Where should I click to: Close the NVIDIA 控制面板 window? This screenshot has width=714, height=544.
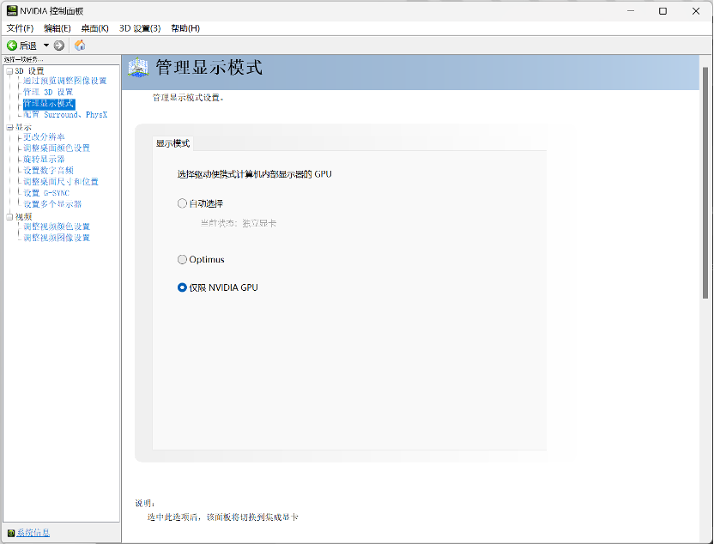click(x=696, y=11)
